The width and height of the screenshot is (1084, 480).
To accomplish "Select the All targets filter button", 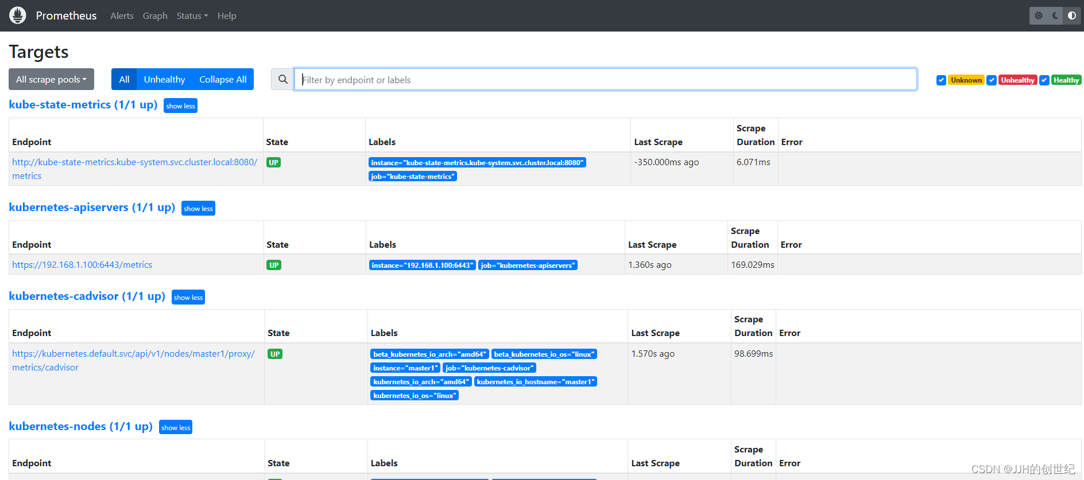I will 124,79.
